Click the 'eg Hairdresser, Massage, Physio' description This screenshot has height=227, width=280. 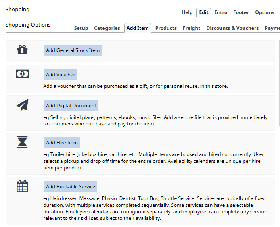click(x=155, y=208)
